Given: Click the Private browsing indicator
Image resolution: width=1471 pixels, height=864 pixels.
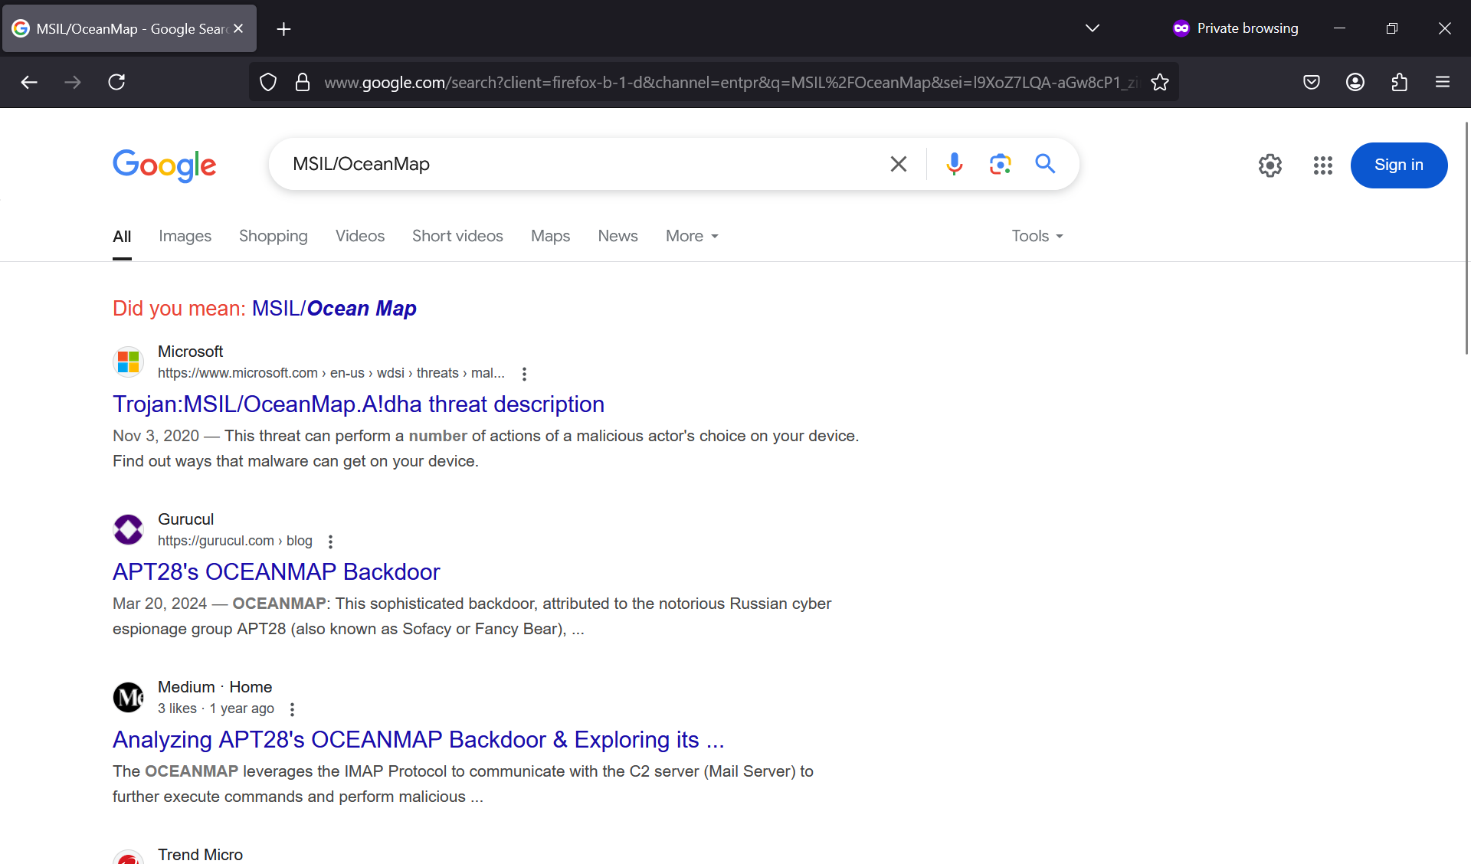Looking at the screenshot, I should click(1235, 28).
